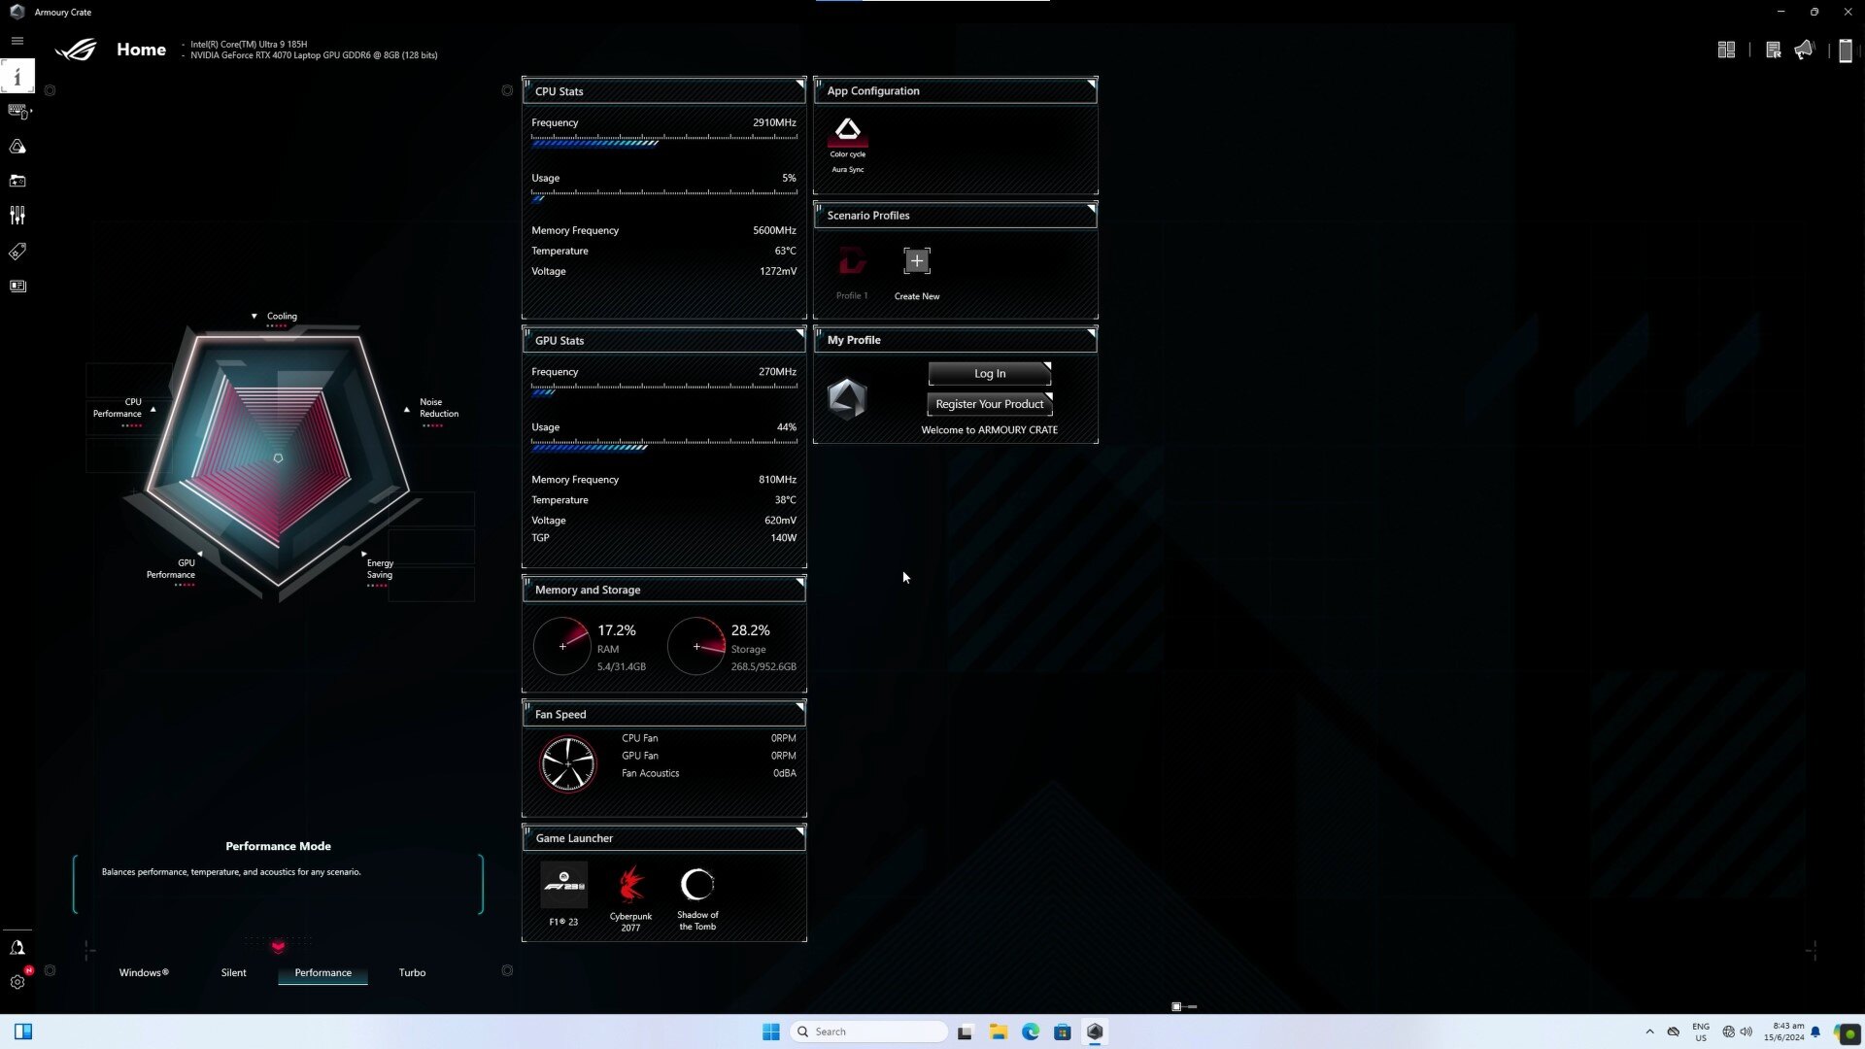The height and width of the screenshot is (1049, 1865).
Task: Open the User Center bell-person icon
Action: (x=17, y=947)
